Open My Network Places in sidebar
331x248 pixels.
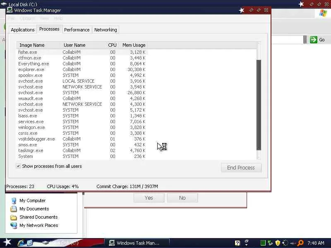click(x=34, y=225)
